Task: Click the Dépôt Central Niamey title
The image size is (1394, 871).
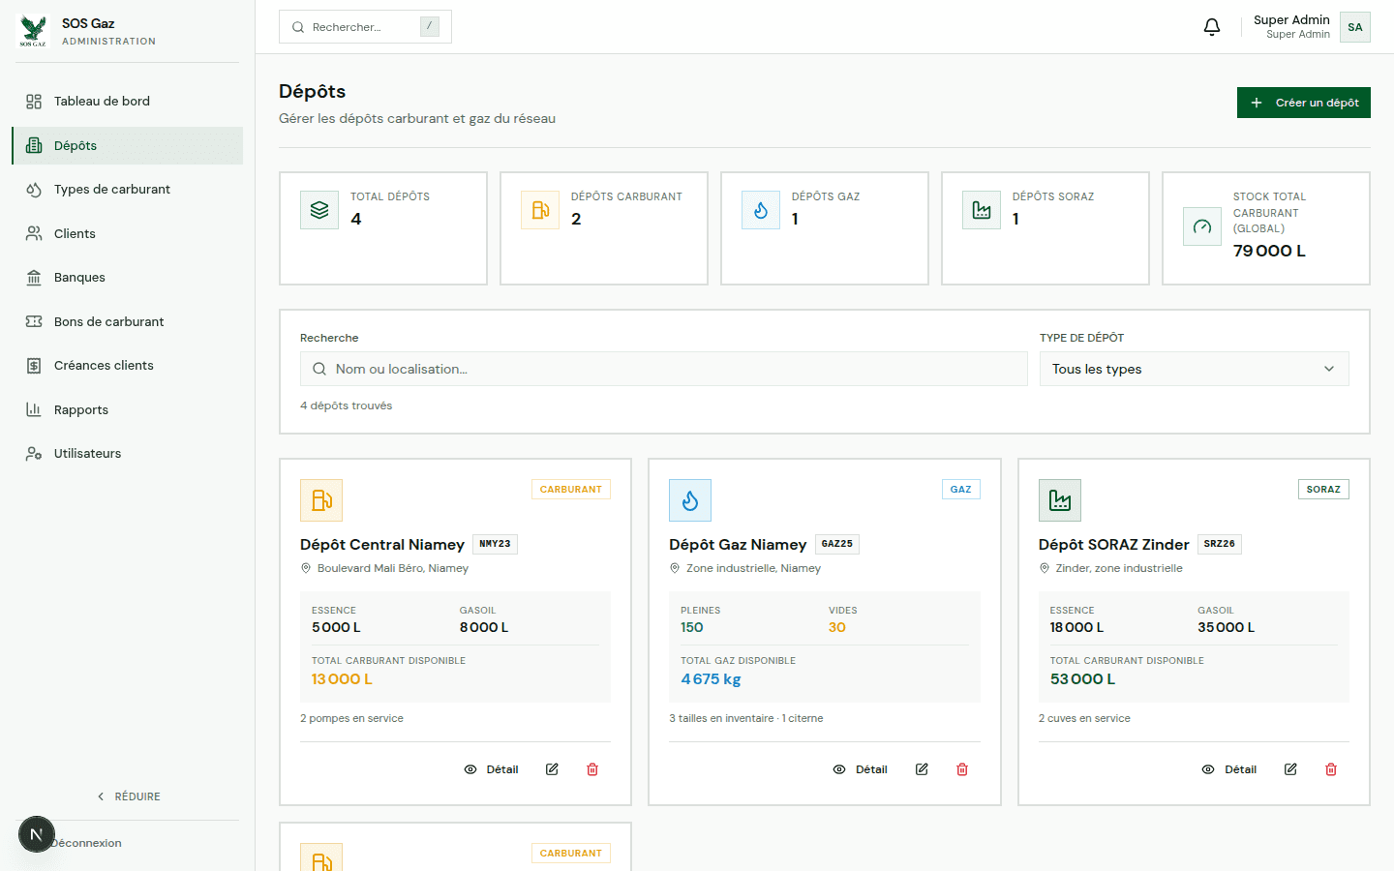Action: [382, 545]
